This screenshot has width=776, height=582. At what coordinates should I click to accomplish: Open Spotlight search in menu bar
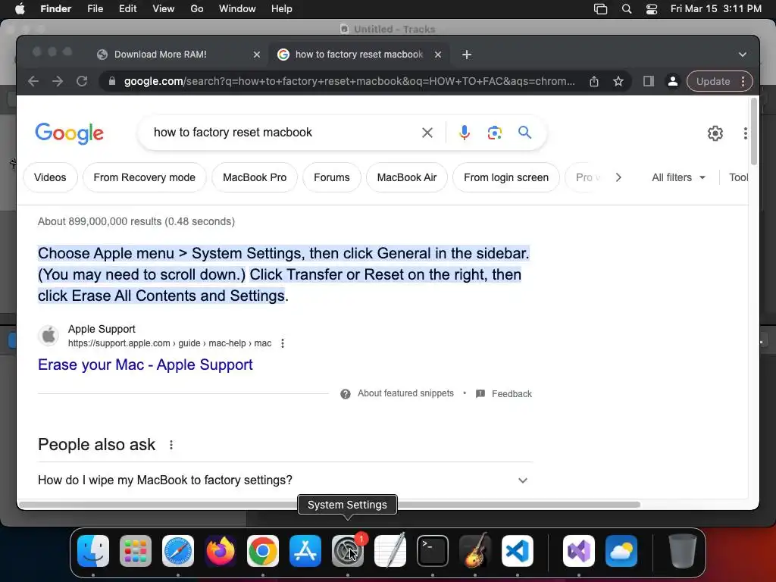[627, 9]
